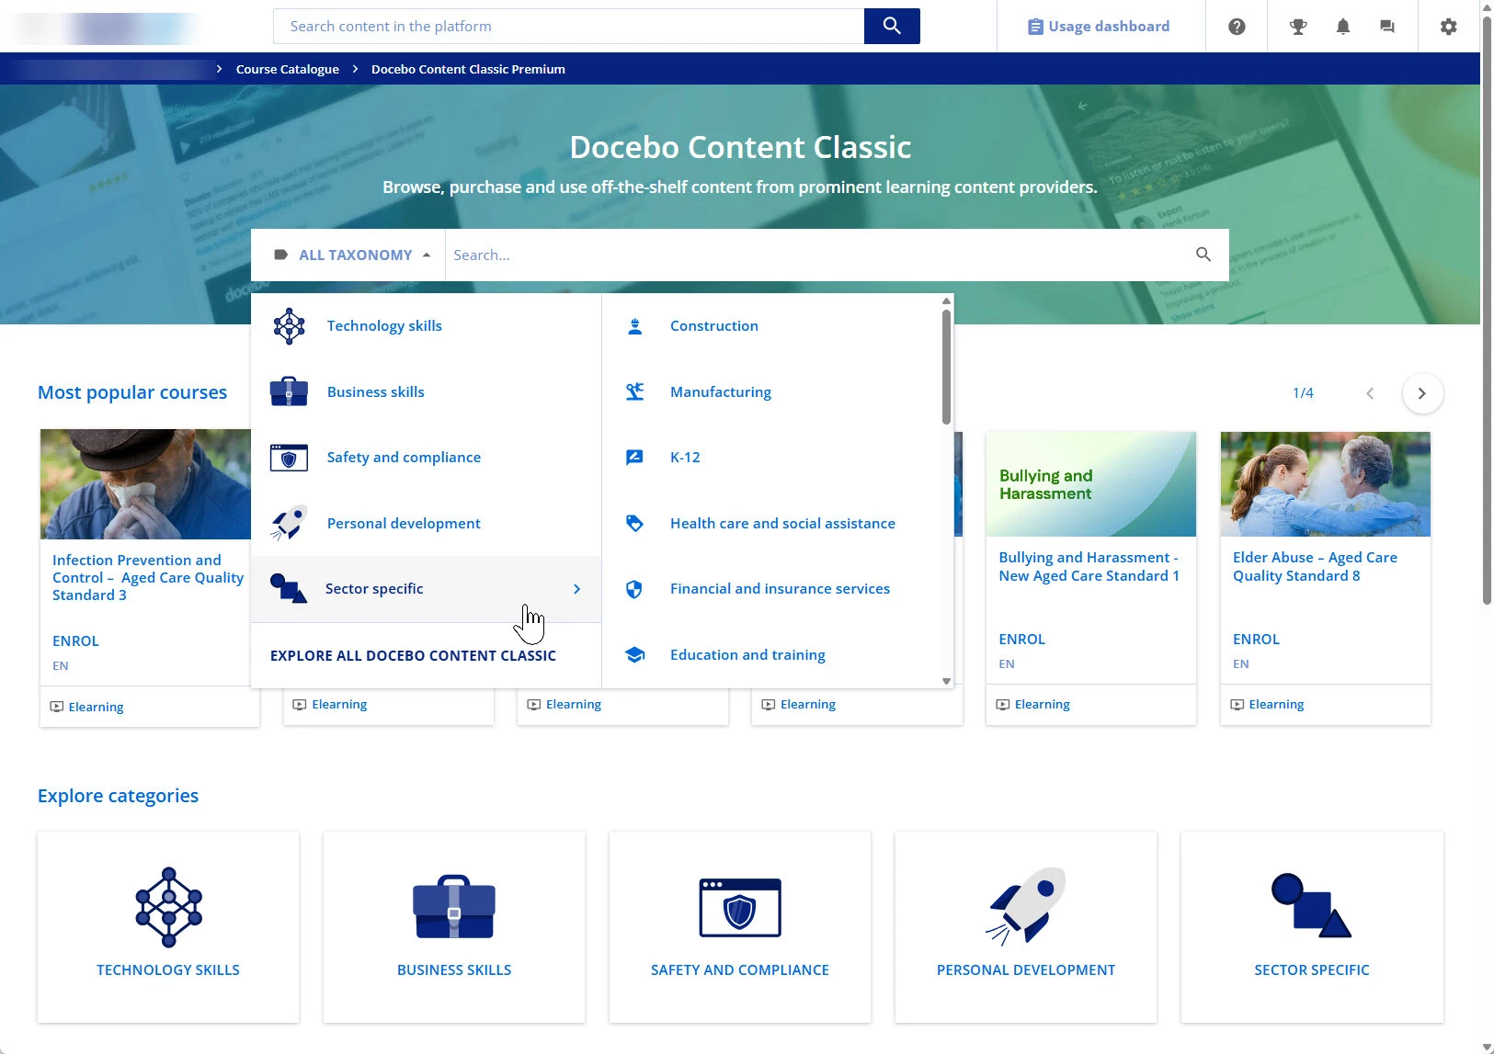1494x1054 pixels.
Task: Click the Financial and insurance shield icon
Action: 634,589
